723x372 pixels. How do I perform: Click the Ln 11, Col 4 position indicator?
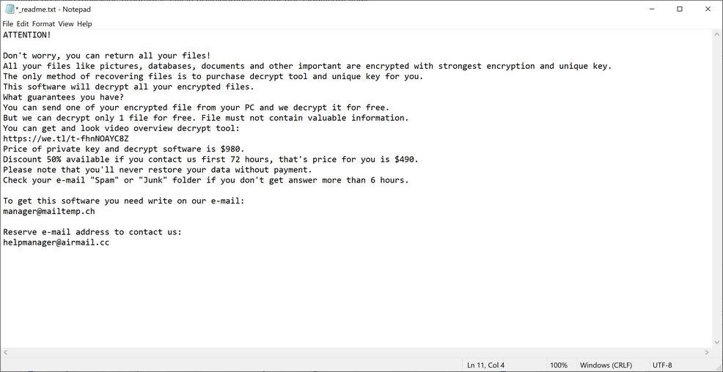pyautogui.click(x=485, y=365)
